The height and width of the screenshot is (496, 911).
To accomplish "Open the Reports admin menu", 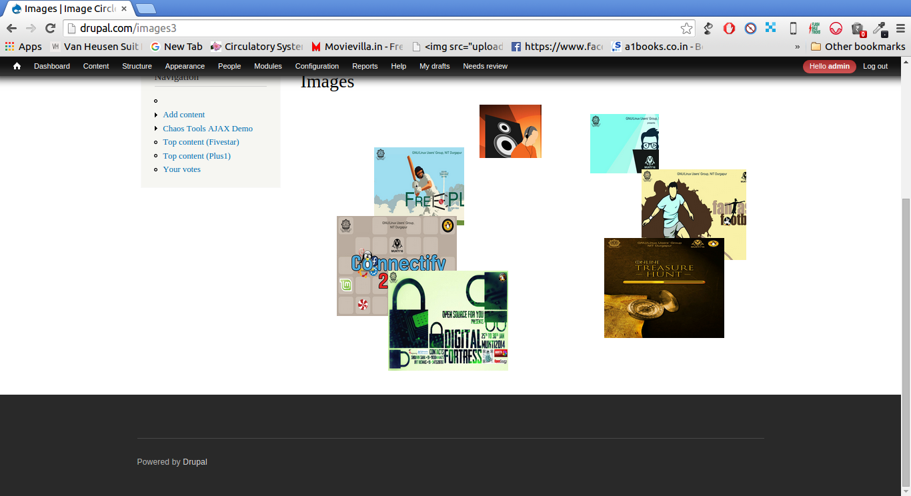I will tap(365, 66).
